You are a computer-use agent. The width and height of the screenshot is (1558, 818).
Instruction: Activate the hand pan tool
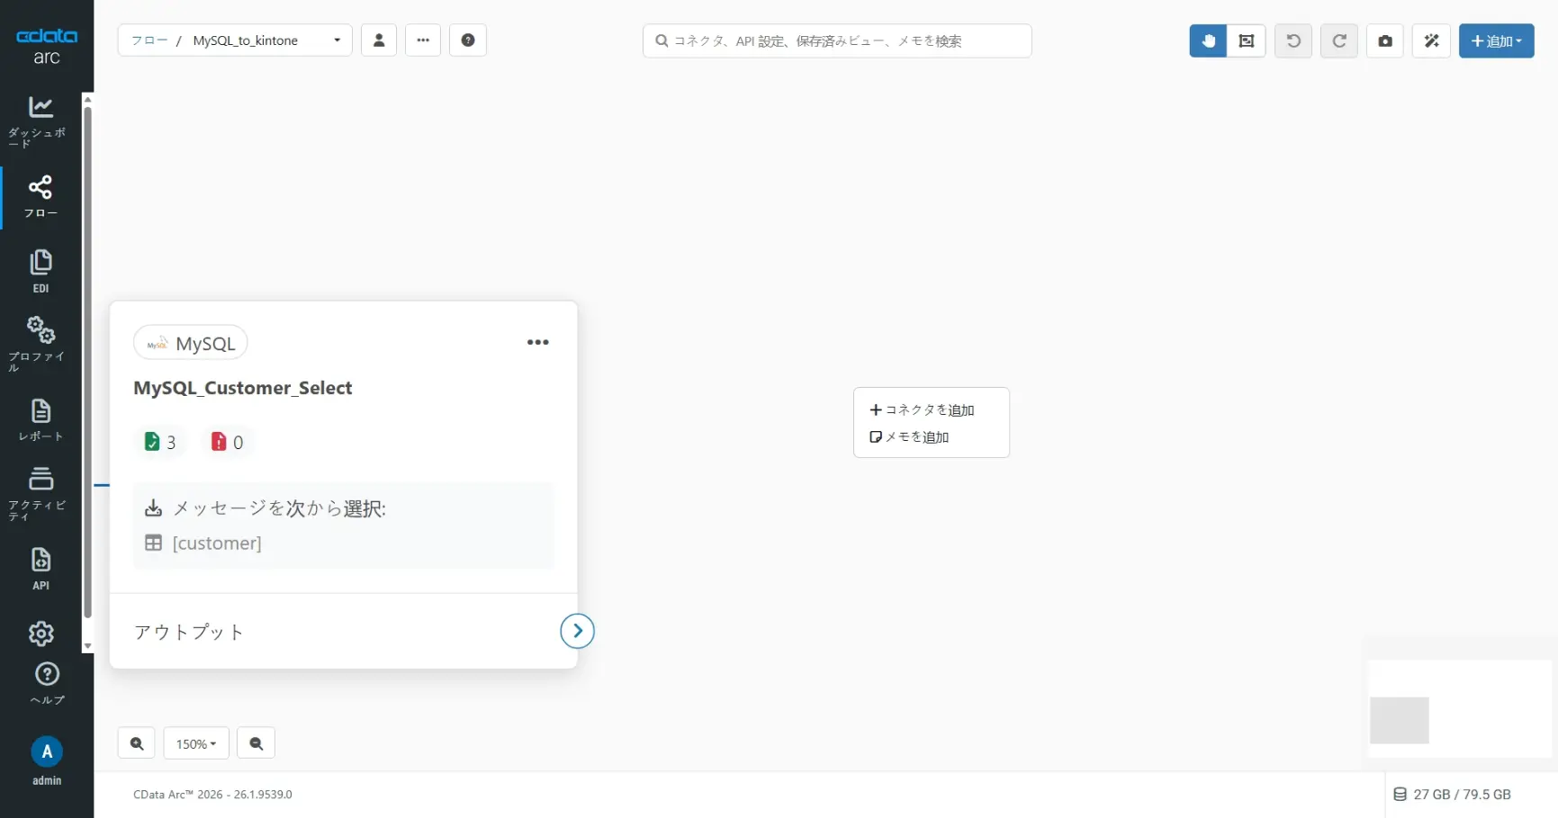[1208, 40]
